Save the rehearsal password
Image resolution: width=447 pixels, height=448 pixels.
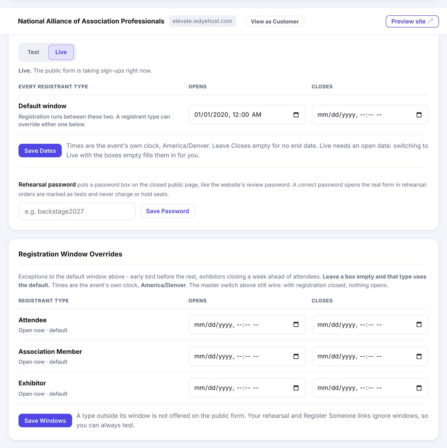[x=167, y=211]
